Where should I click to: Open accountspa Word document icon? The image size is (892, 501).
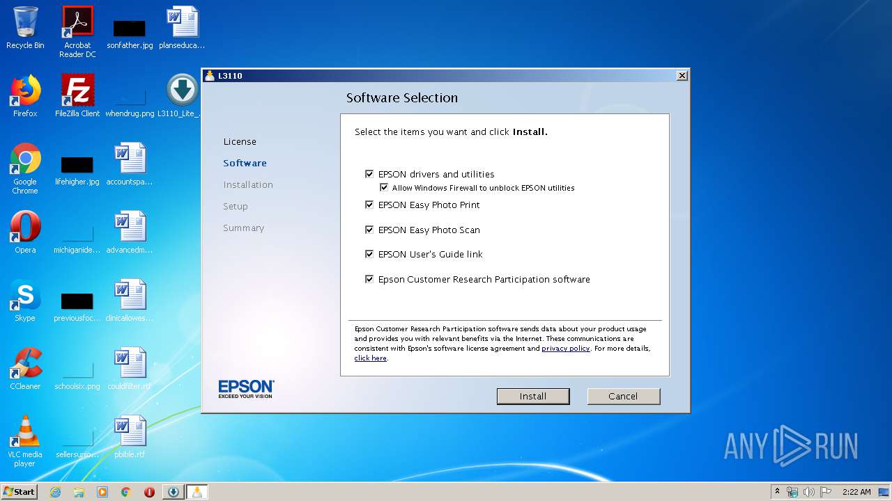130,164
